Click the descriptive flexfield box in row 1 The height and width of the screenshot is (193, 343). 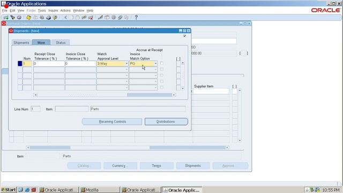pyautogui.click(x=178, y=64)
